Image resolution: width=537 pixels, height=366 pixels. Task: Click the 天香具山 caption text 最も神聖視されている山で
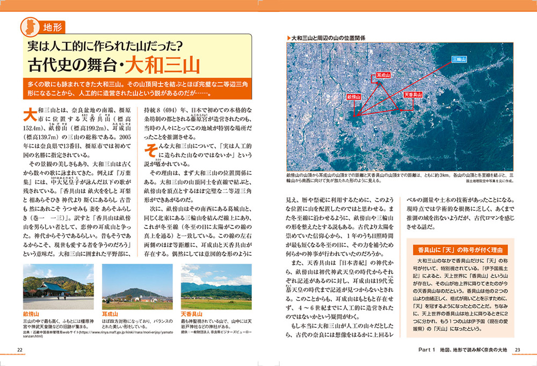click(216, 324)
